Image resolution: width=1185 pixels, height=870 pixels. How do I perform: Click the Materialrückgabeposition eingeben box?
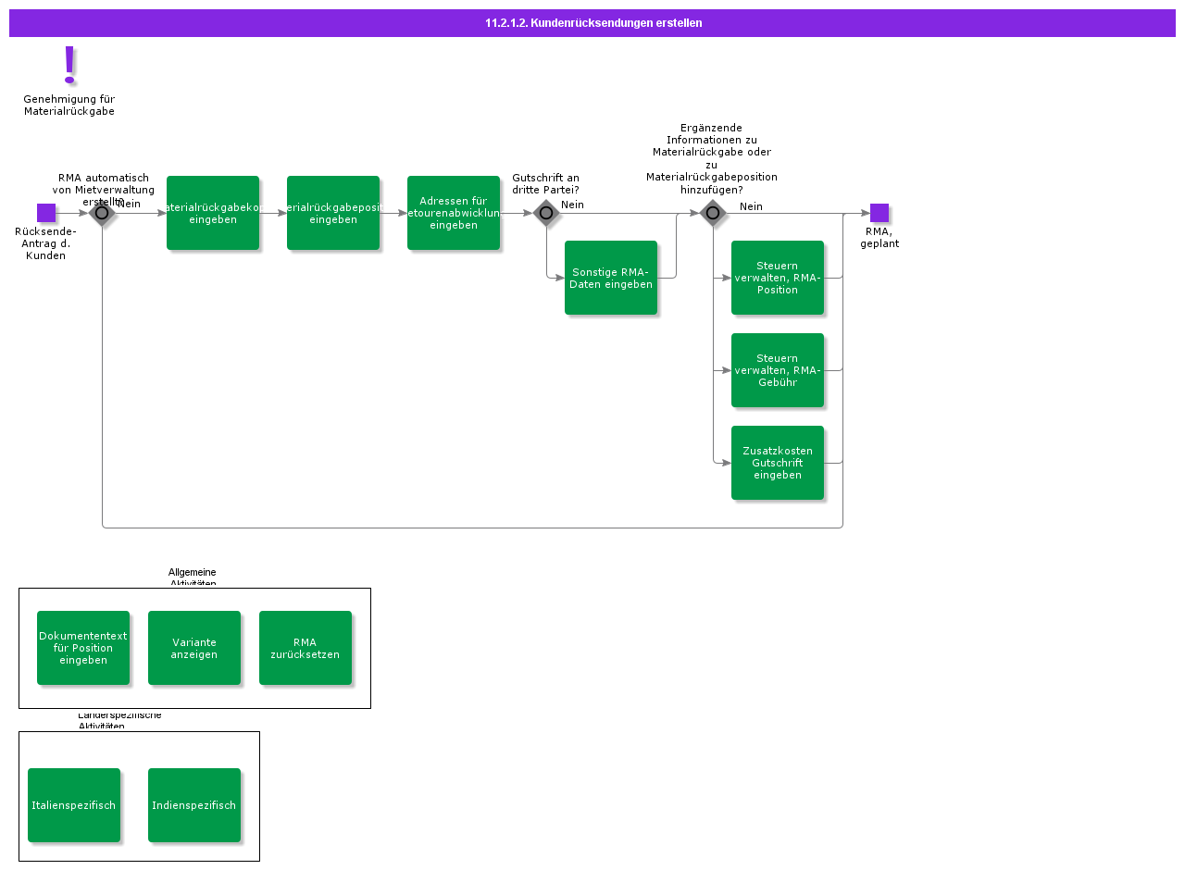(x=333, y=213)
